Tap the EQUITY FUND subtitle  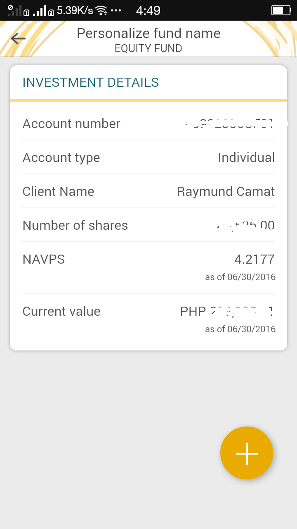pyautogui.click(x=148, y=48)
